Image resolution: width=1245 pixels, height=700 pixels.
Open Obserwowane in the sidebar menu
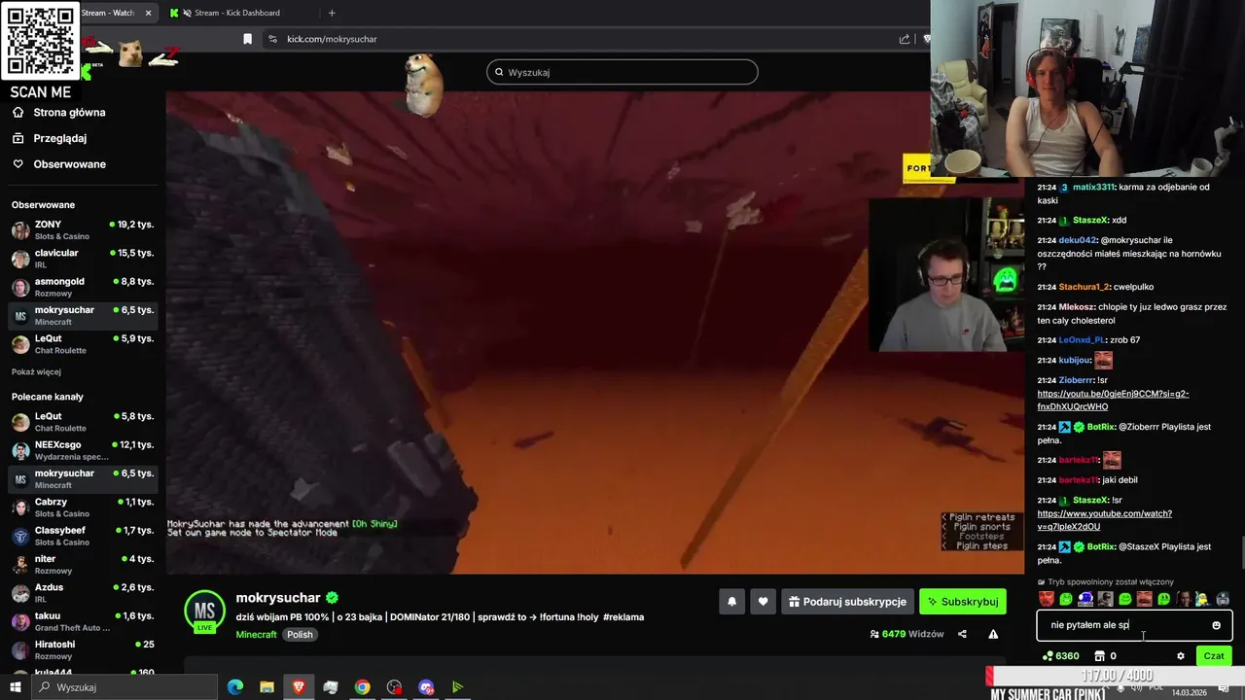click(x=69, y=164)
